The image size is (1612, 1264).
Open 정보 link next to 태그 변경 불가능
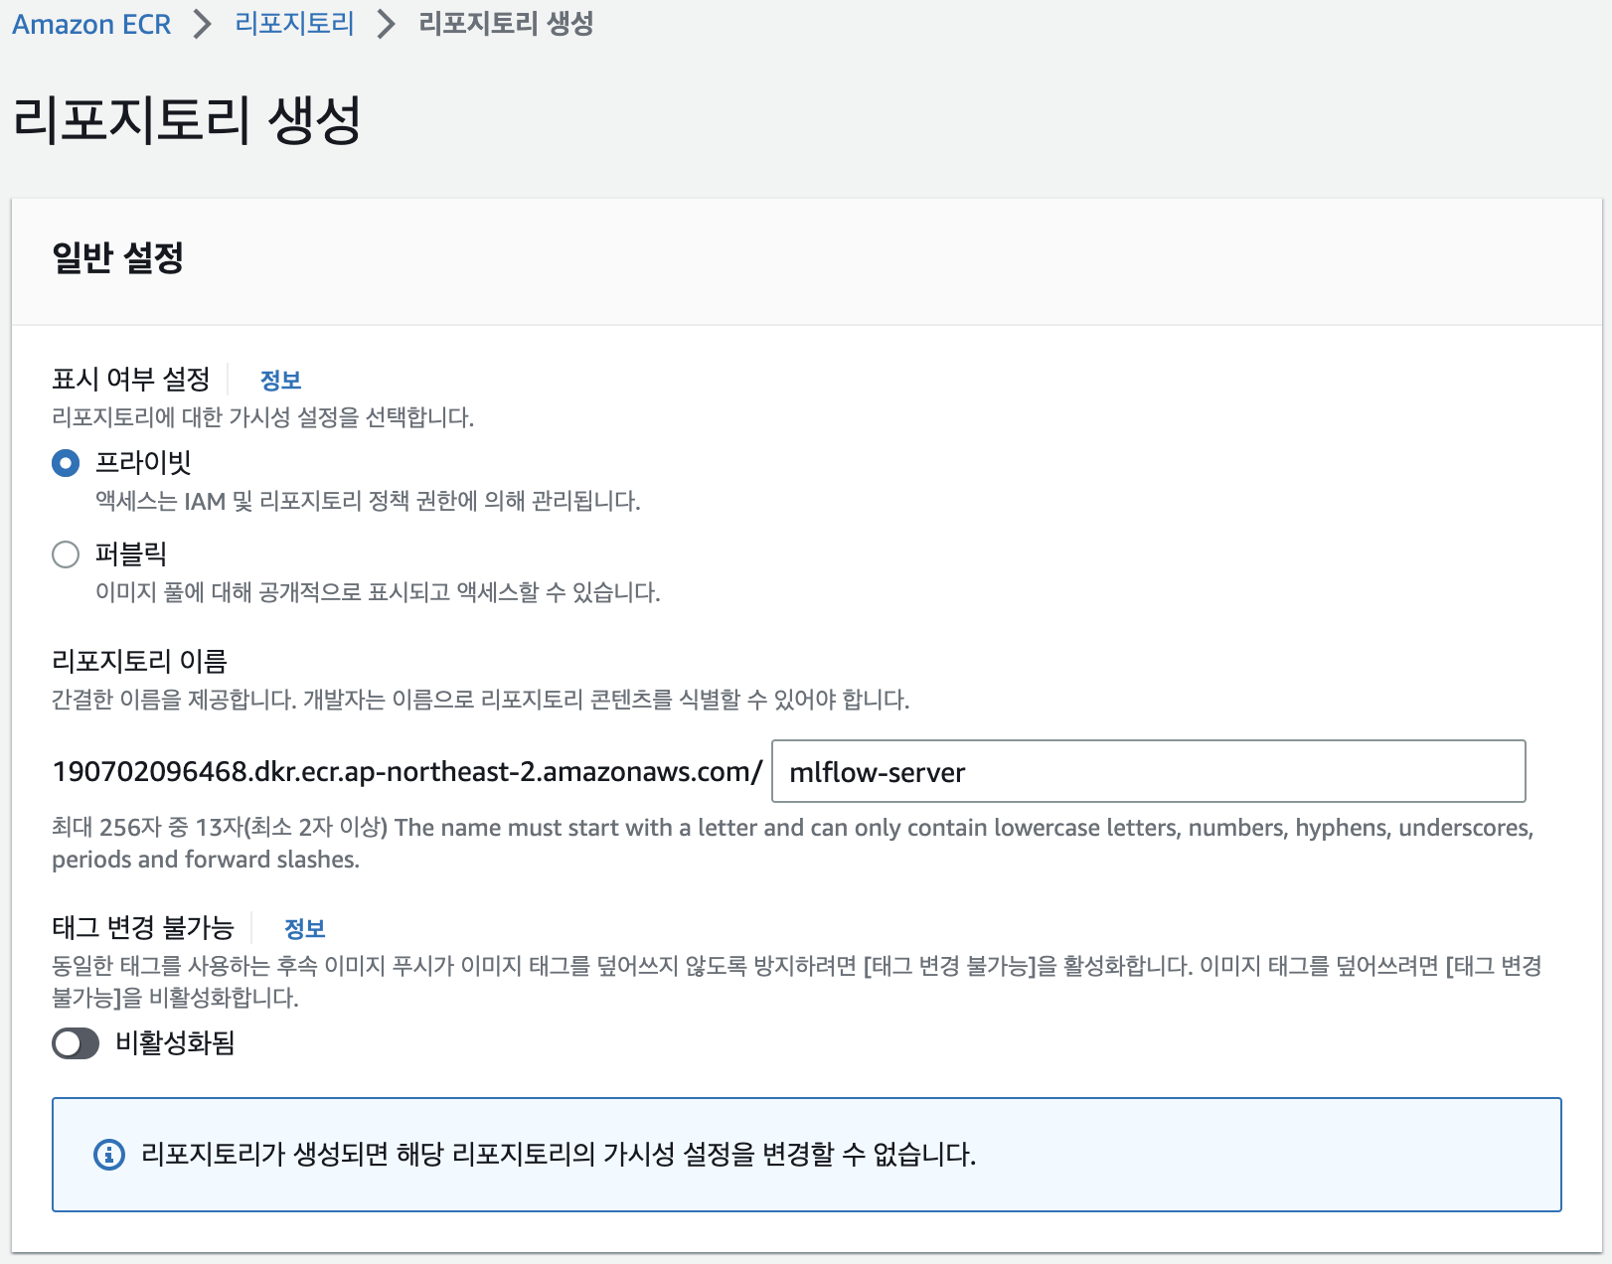(305, 928)
